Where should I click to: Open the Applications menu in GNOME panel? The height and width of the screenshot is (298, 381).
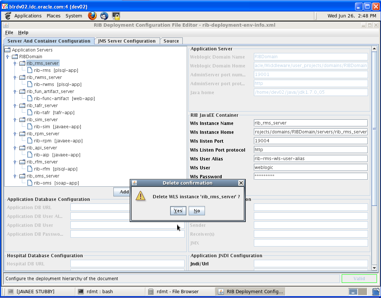pos(28,16)
